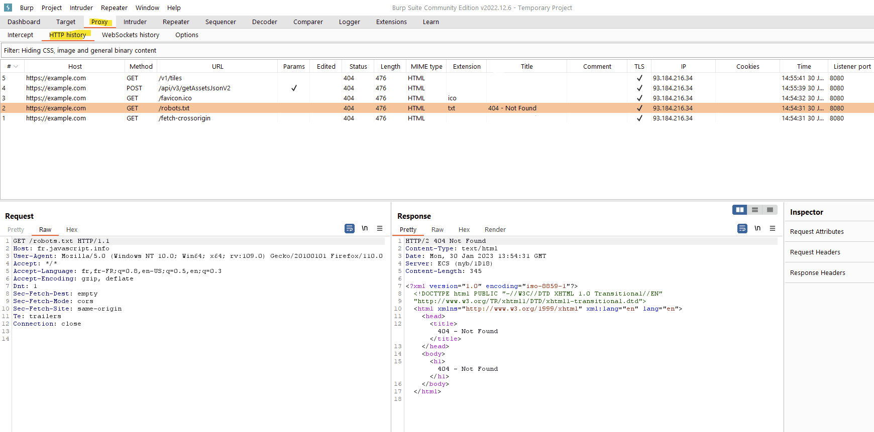Go to the Intruder tool tab
This screenshot has width=874, height=432.
click(135, 22)
